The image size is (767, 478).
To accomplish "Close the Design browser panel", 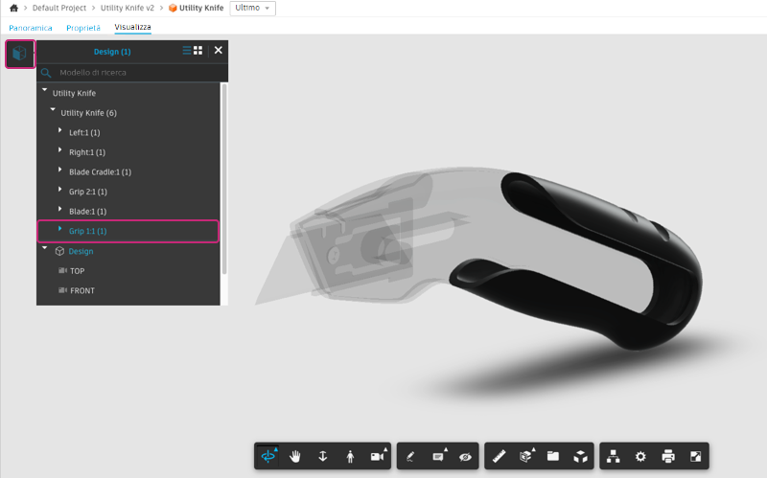I will (219, 51).
